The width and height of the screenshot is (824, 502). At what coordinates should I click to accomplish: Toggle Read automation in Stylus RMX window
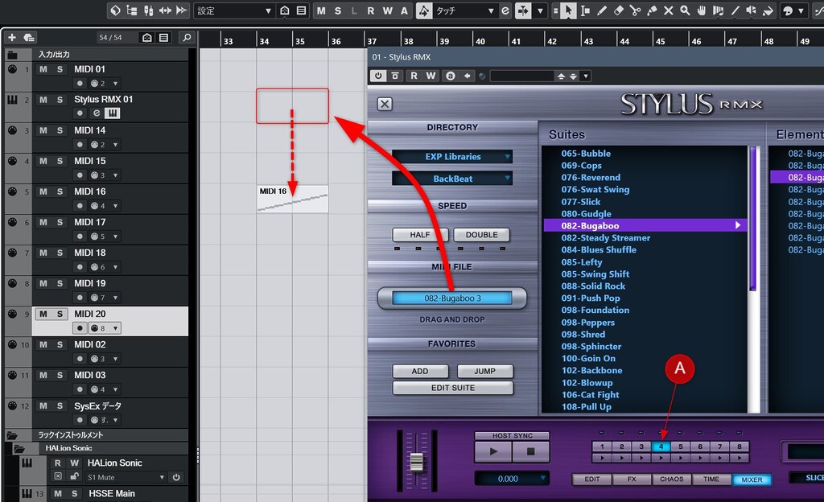(414, 76)
